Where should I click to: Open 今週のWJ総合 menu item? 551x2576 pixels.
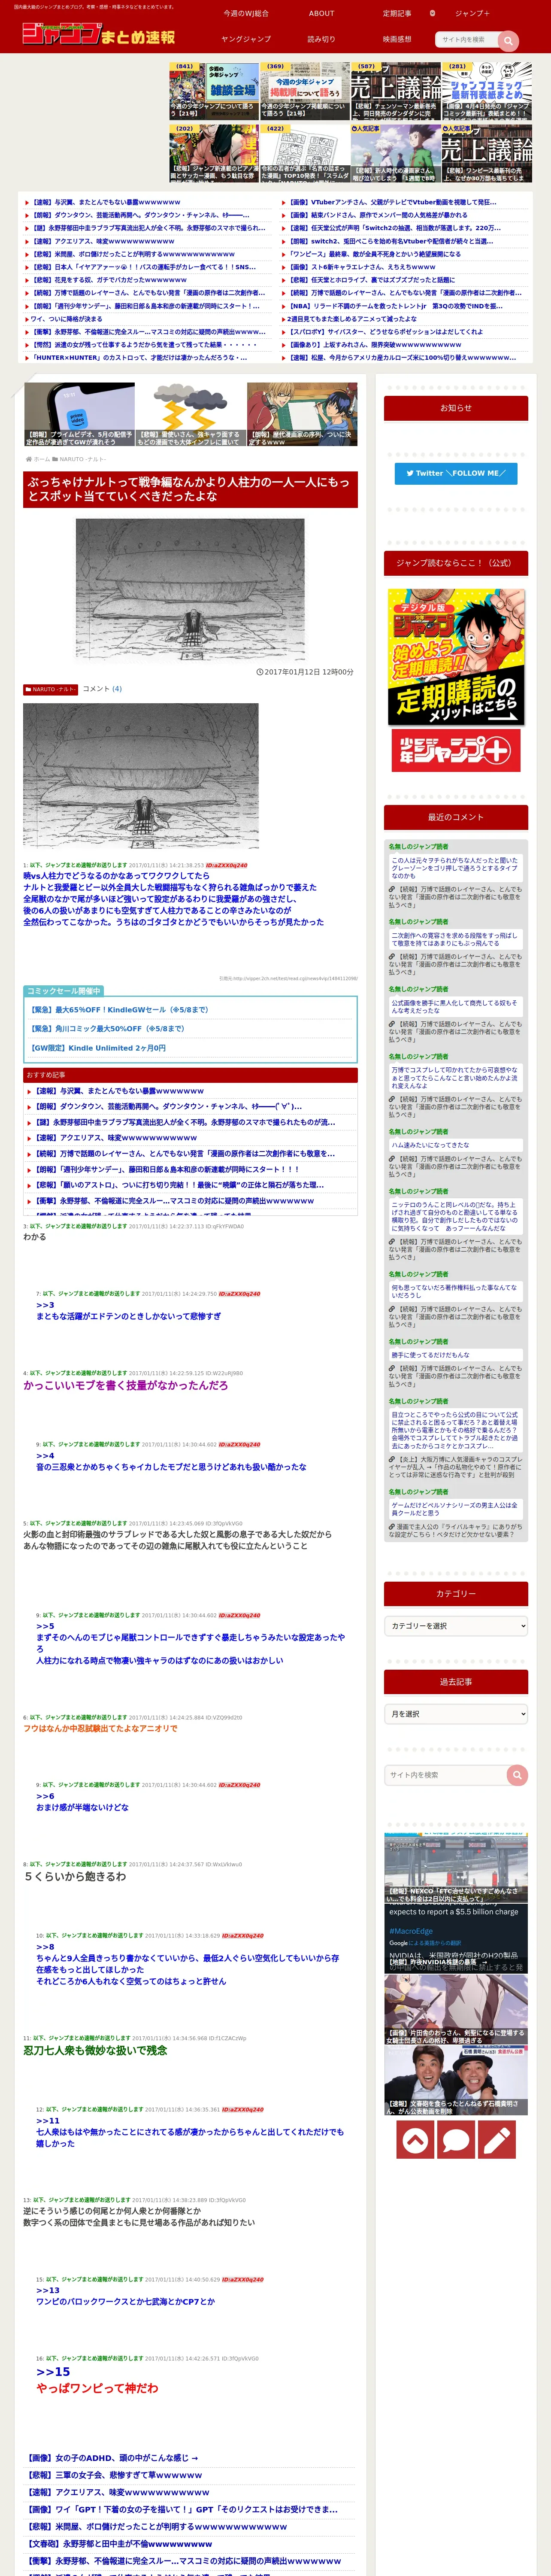[246, 14]
